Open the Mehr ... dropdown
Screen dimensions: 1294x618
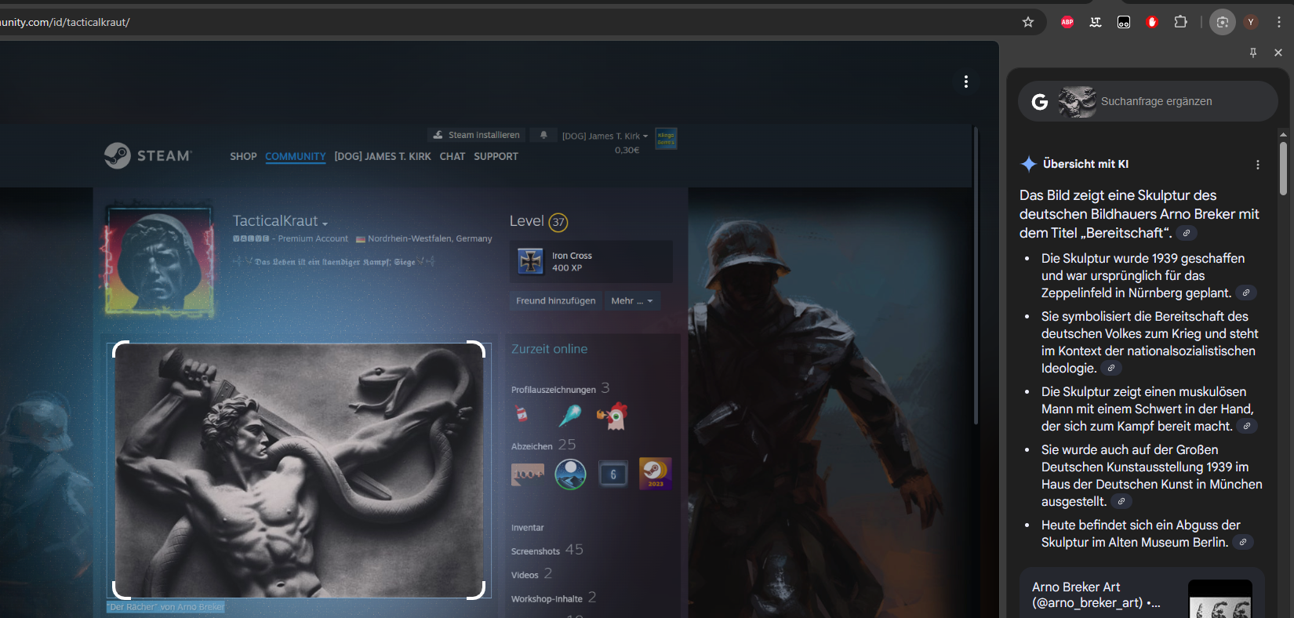(x=632, y=301)
